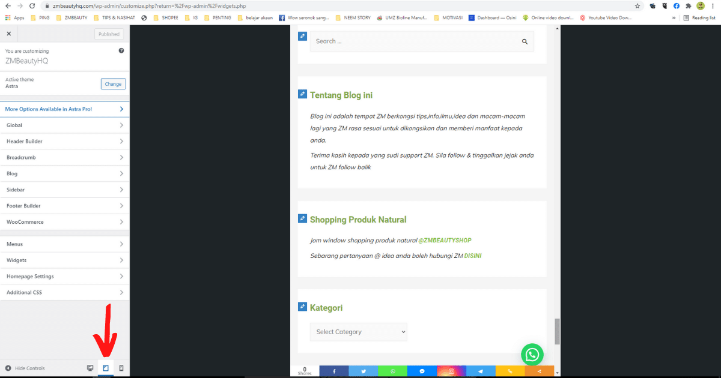
Task: Click the Tentang Blog ini heading
Action: point(342,95)
